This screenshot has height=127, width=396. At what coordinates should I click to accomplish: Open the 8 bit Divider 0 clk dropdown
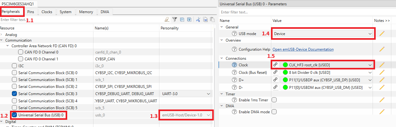point(327,72)
